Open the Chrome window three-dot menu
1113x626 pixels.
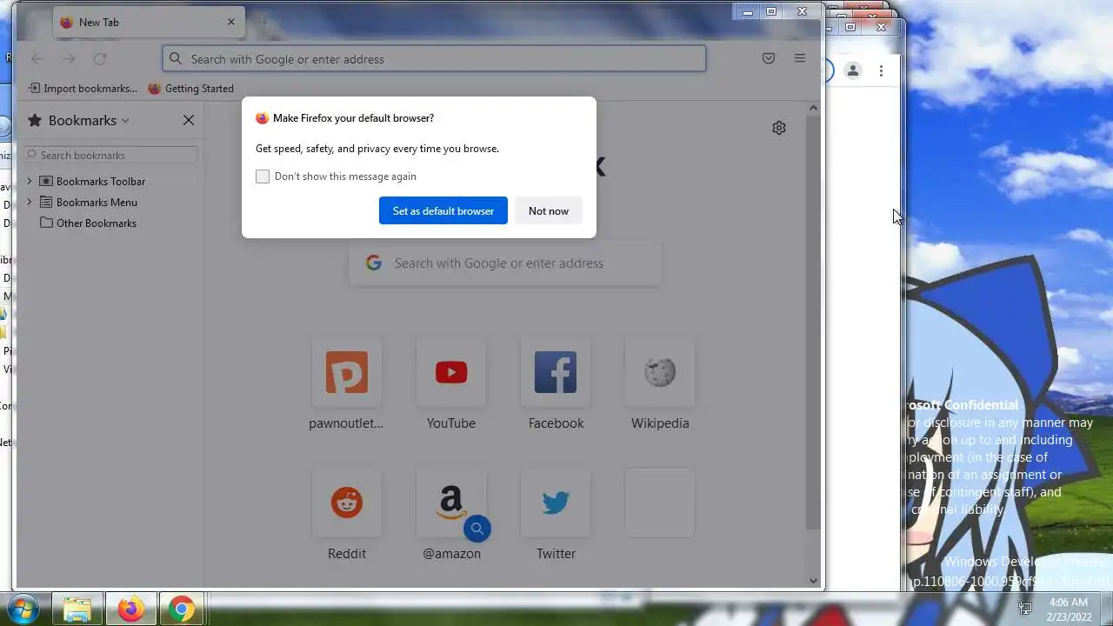pyautogui.click(x=881, y=70)
